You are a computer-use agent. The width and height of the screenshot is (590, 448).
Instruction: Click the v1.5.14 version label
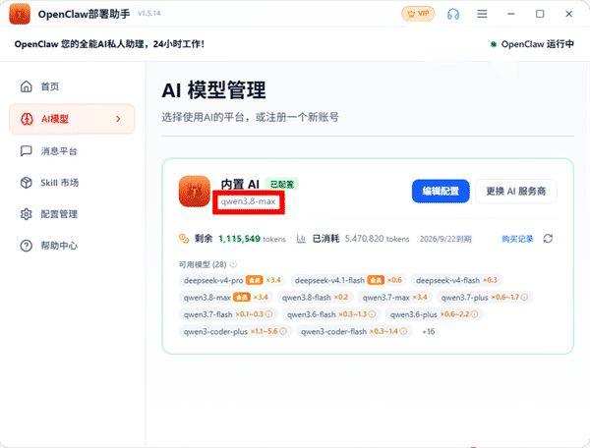[x=149, y=14]
